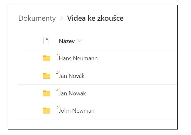Open the Jan Novák folder name
Viewport: 191px width, 135px height.
pos(71,76)
